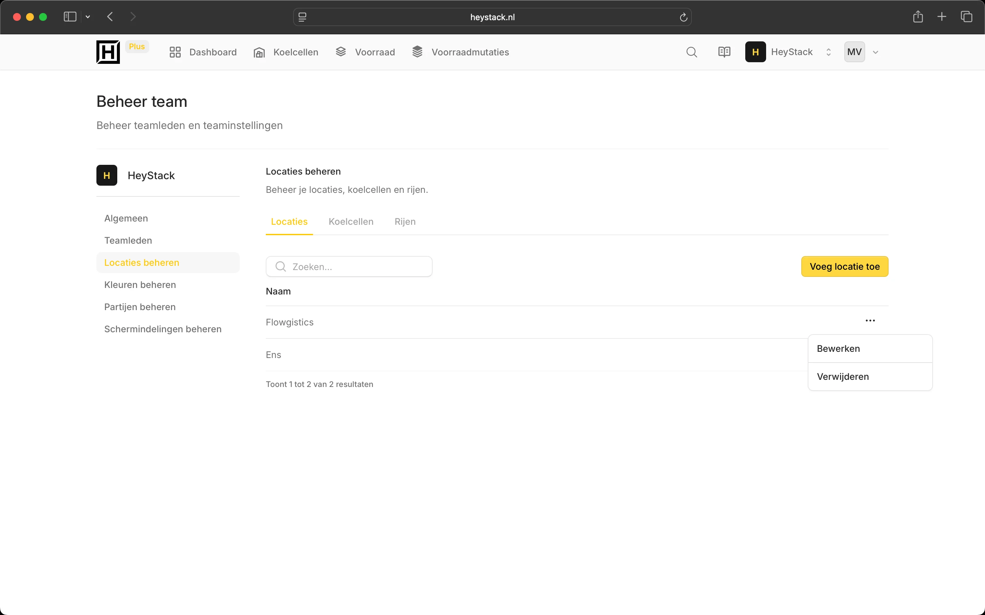
Task: Click the Plus plan badge
Action: (137, 46)
